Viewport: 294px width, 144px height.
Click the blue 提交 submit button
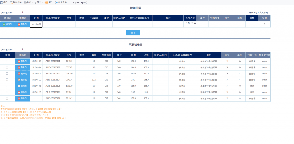[x=133, y=33]
